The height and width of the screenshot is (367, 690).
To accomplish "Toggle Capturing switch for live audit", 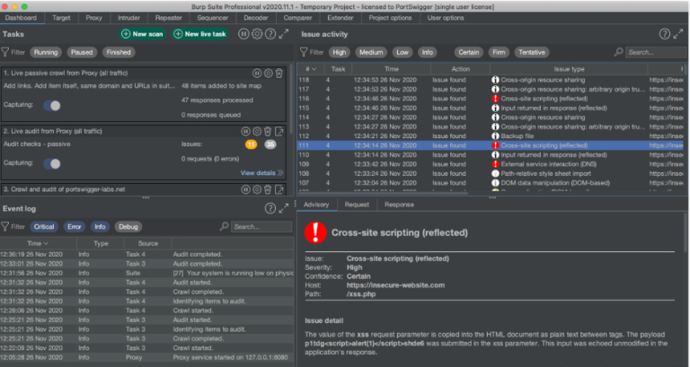I will 52,163.
